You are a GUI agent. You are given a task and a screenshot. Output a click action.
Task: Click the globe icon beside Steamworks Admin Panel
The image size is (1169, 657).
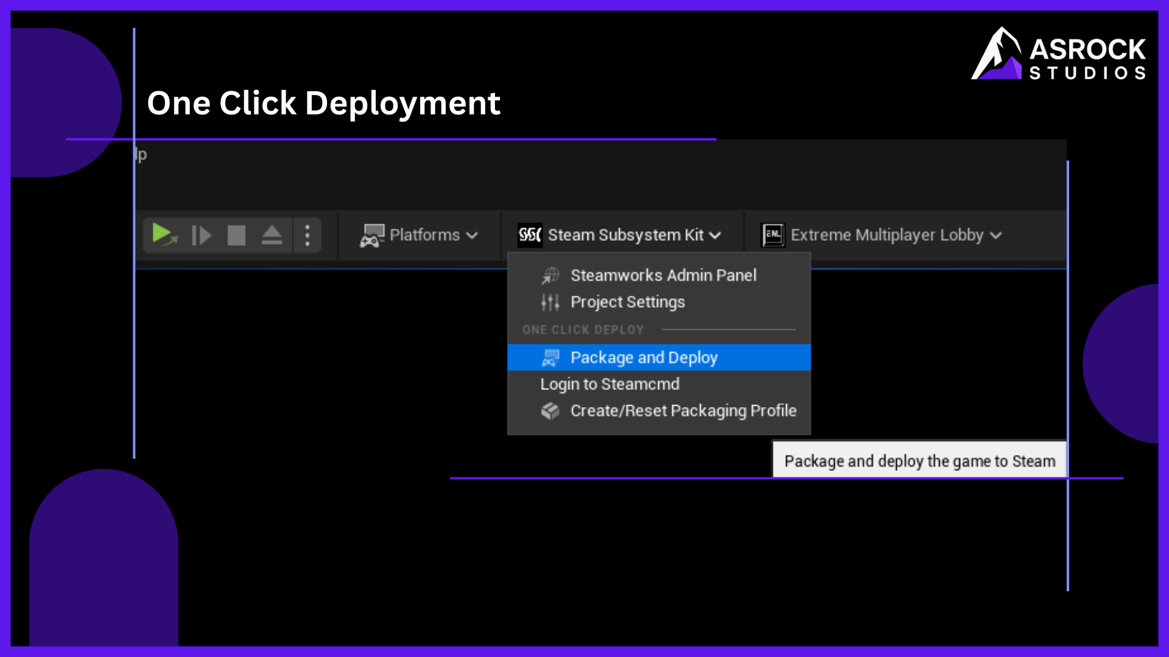coord(550,276)
